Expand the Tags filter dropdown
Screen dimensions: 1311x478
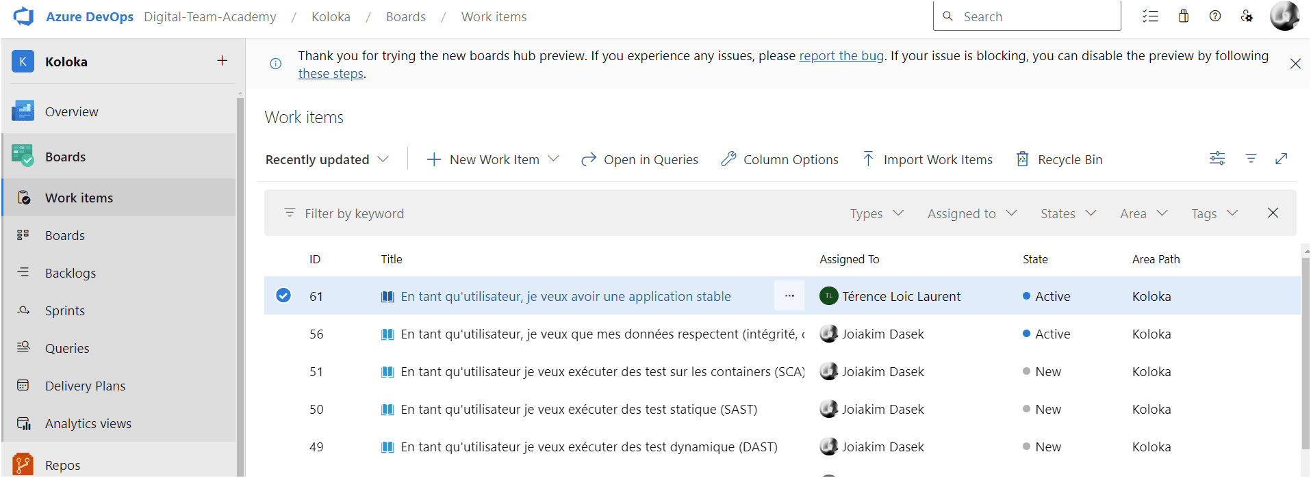(x=1214, y=213)
